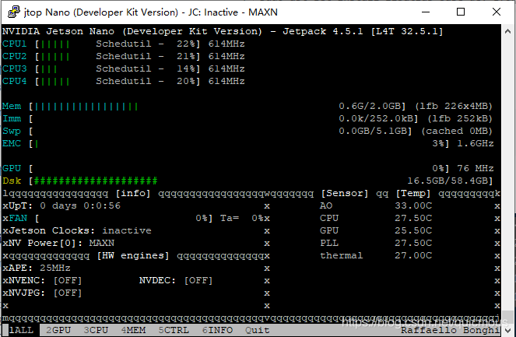516x337 pixels.
Task: Click the [info] section header
Action: (133, 194)
